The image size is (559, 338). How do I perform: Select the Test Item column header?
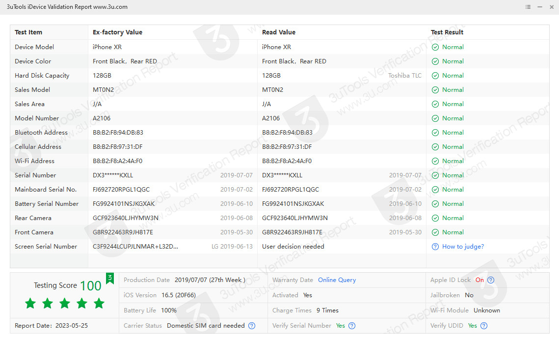[x=28, y=32]
